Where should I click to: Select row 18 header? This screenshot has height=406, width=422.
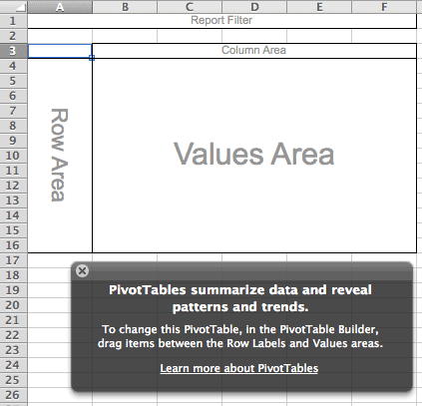click(14, 275)
